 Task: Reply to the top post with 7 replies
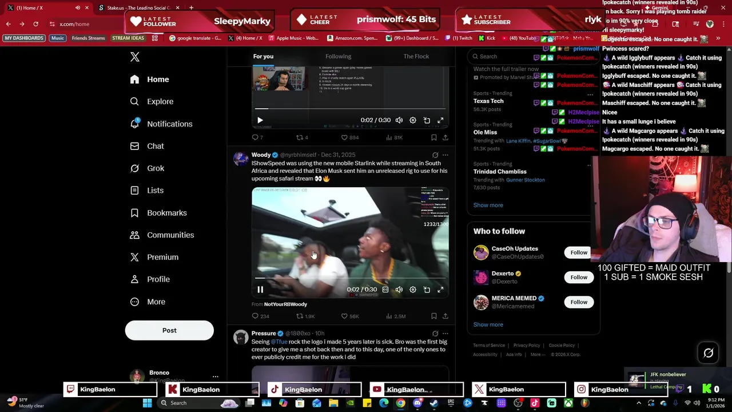[257, 137]
